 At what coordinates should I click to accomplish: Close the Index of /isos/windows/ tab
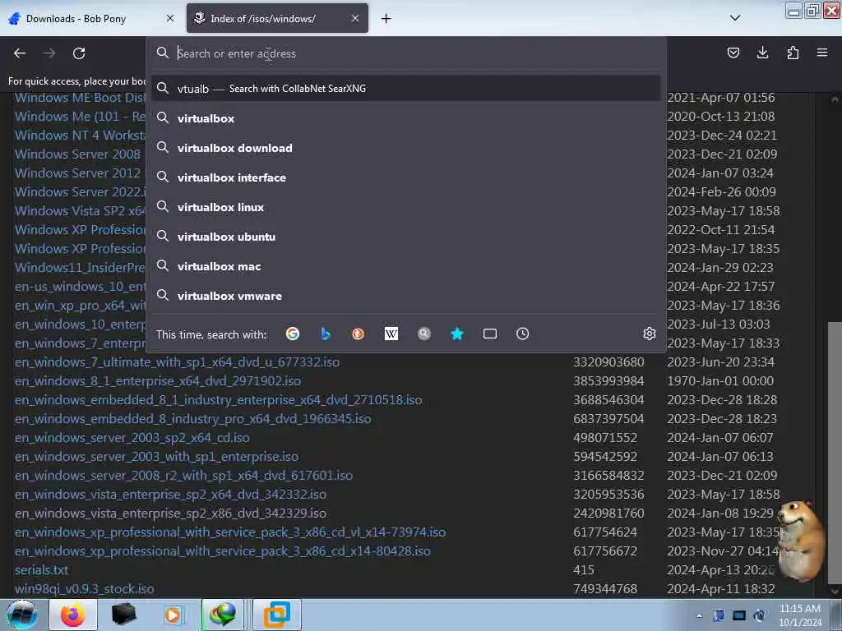coord(355,18)
